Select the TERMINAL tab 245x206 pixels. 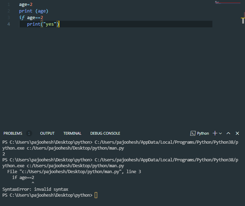pyautogui.click(x=72, y=133)
